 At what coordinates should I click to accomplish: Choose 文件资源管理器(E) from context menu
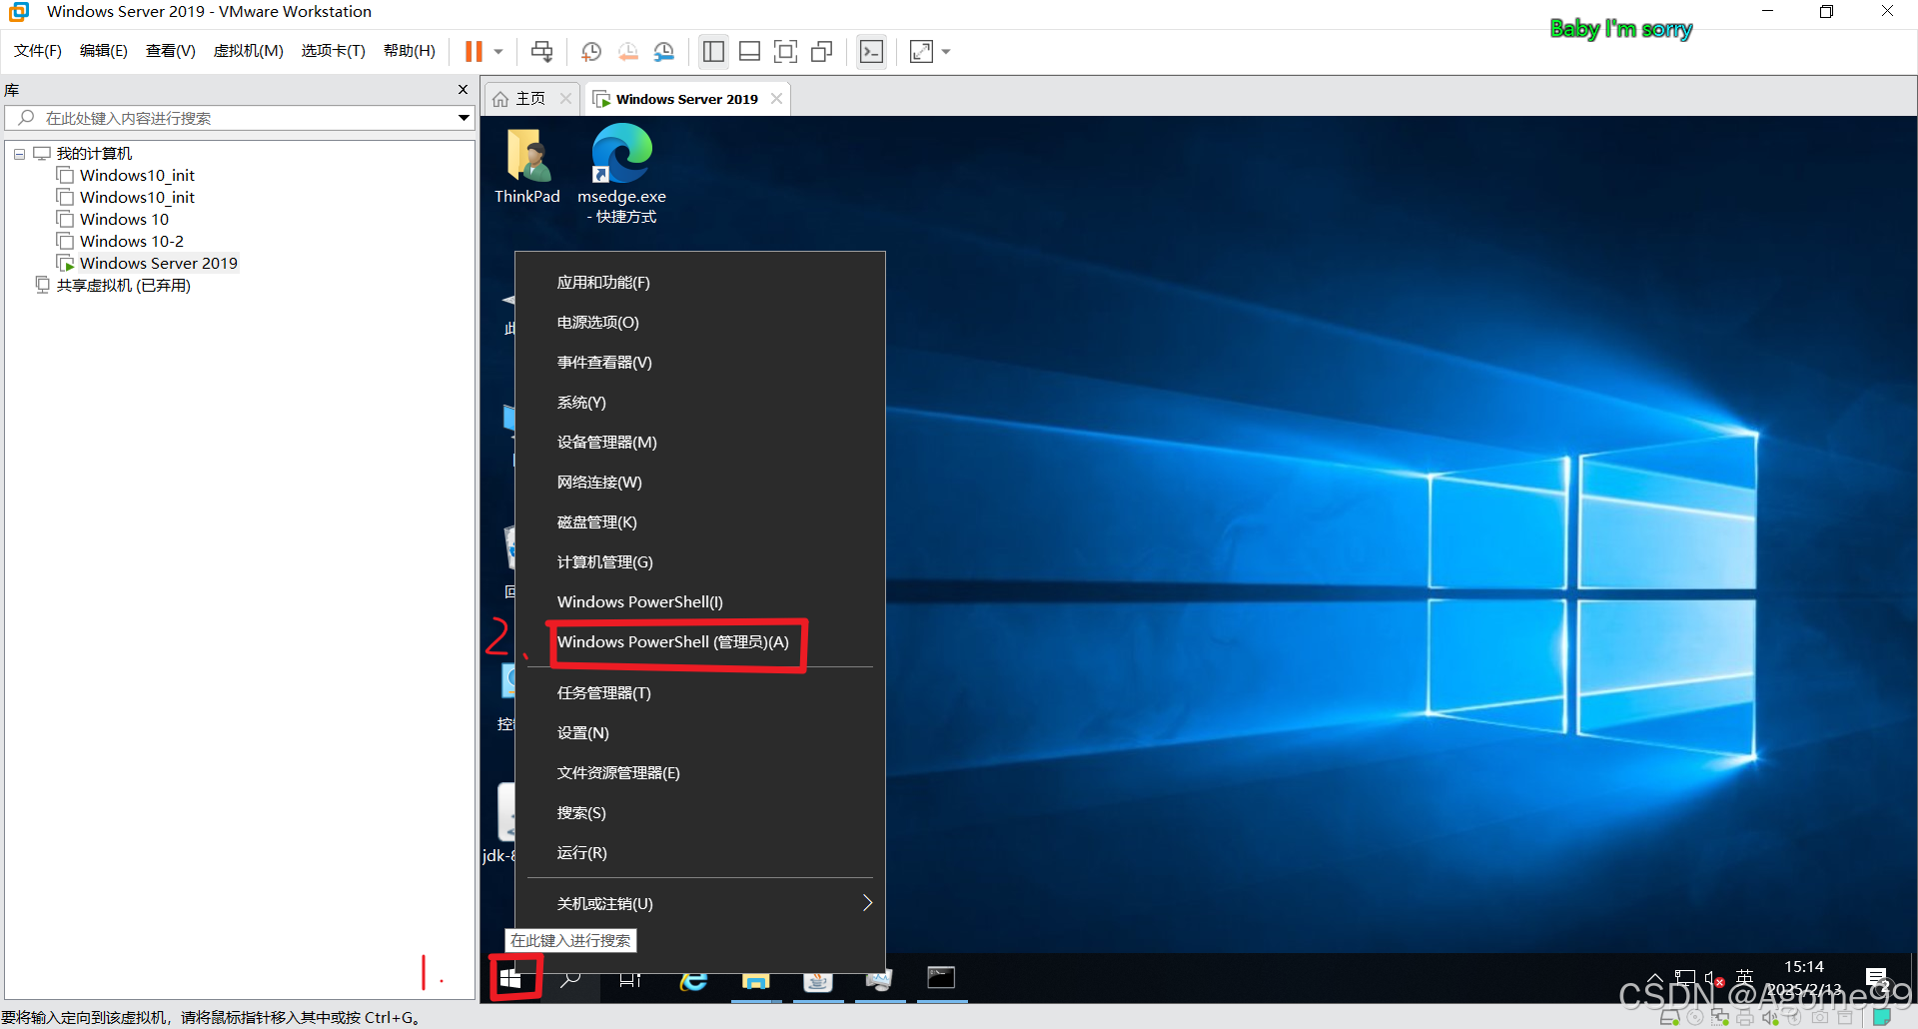699,773
